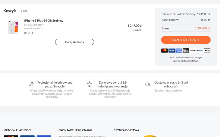The image size is (220, 137).
Task: Click Profesjonalnie odnowione przez Swappie heading
Action: click(x=55, y=84)
